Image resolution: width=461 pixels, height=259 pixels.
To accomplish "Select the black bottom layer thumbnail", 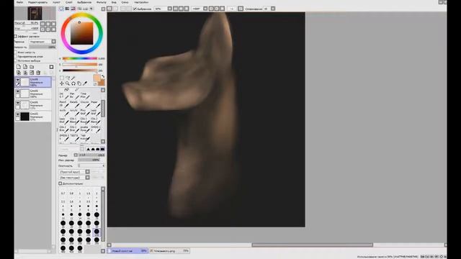I will pyautogui.click(x=25, y=117).
